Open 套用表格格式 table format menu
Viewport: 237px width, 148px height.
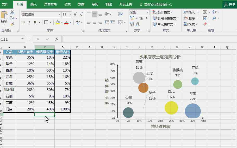[166, 18]
